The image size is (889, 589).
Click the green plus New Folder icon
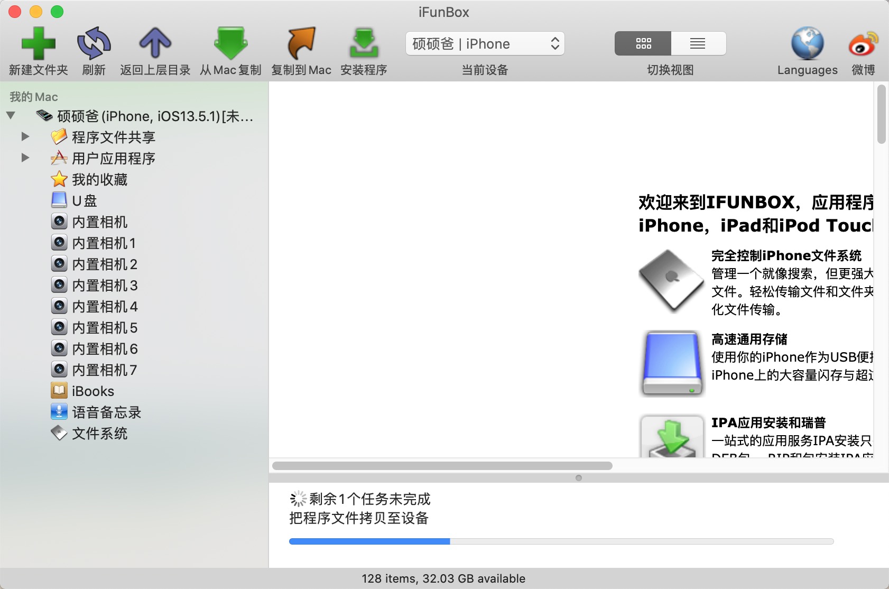[x=38, y=43]
